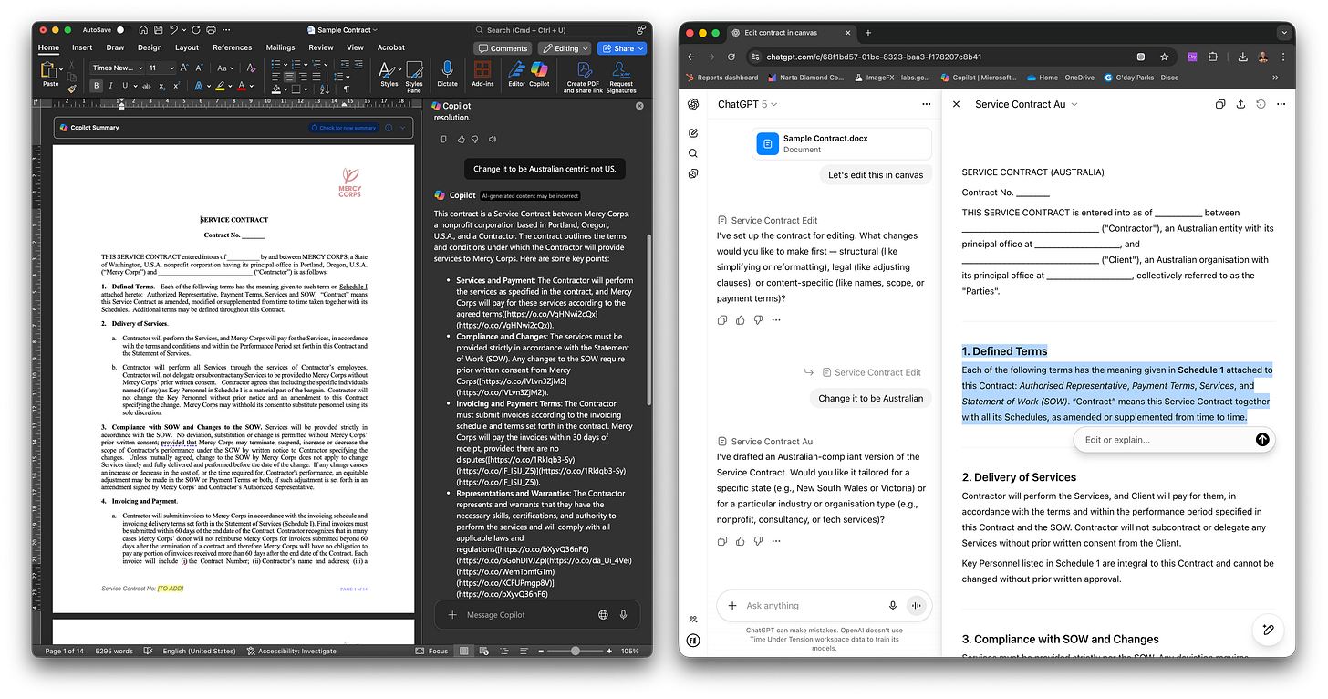
Task: Click the Print icon in Word title bar
Action: pos(212,30)
